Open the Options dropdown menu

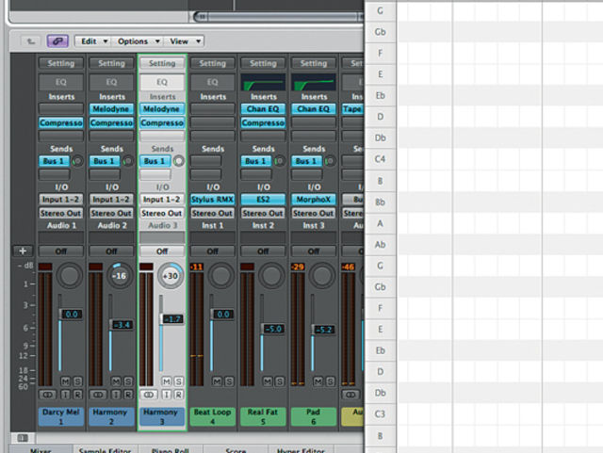click(139, 41)
